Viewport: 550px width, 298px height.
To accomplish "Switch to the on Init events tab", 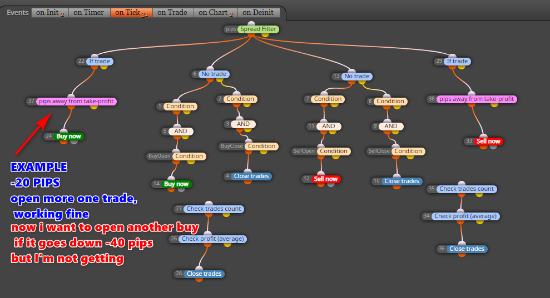I will click(50, 13).
